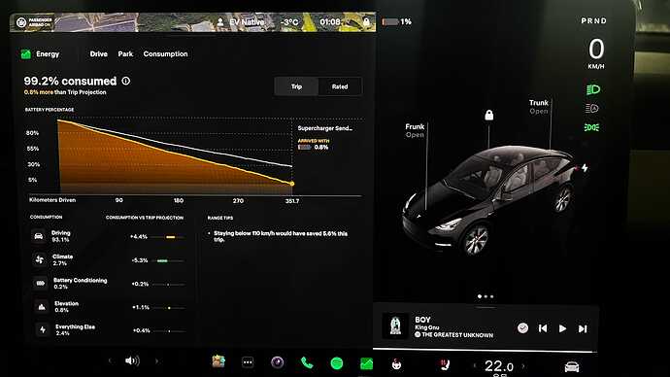Tap the PRND gear indicator
The image size is (670, 377).
click(594, 20)
